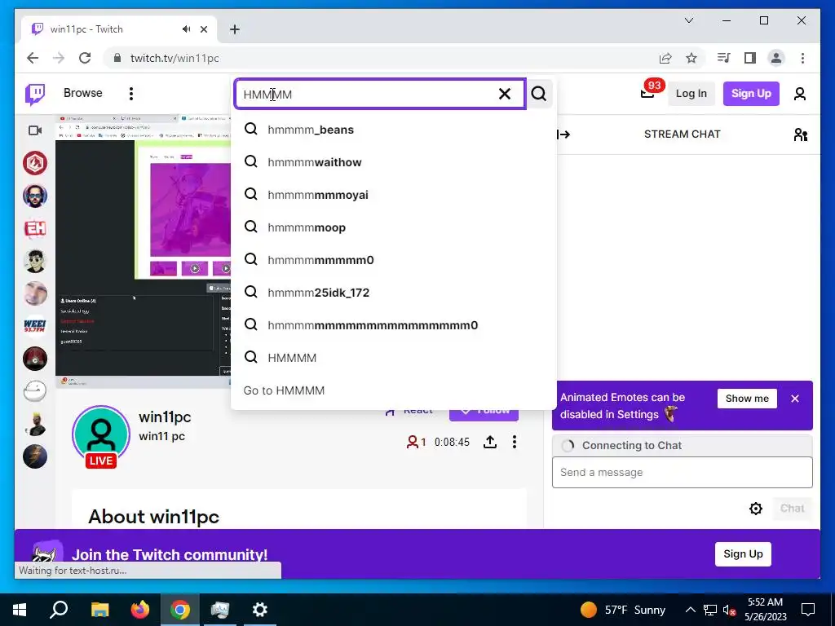Image resolution: width=835 pixels, height=626 pixels.
Task: Collapse the stream chat panel arrow
Action: (563, 134)
